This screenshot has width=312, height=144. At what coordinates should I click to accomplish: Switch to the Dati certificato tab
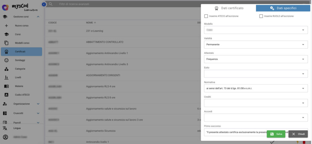tap(229, 8)
